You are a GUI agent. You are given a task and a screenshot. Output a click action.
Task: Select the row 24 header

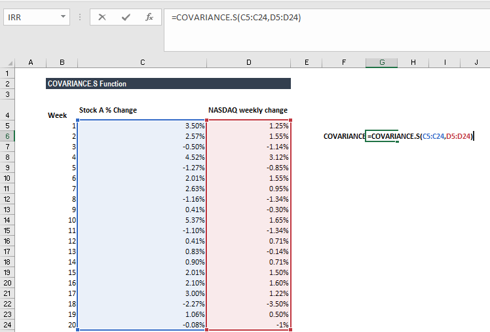click(8, 325)
